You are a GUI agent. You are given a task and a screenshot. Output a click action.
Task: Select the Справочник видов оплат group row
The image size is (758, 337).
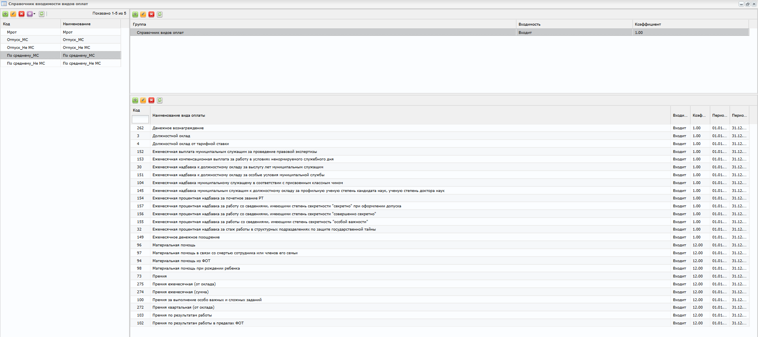[x=160, y=33]
